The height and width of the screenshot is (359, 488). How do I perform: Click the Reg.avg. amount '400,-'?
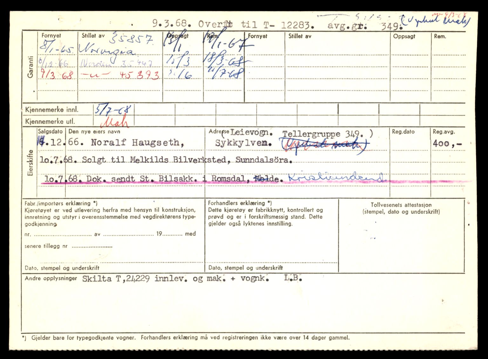(x=447, y=144)
